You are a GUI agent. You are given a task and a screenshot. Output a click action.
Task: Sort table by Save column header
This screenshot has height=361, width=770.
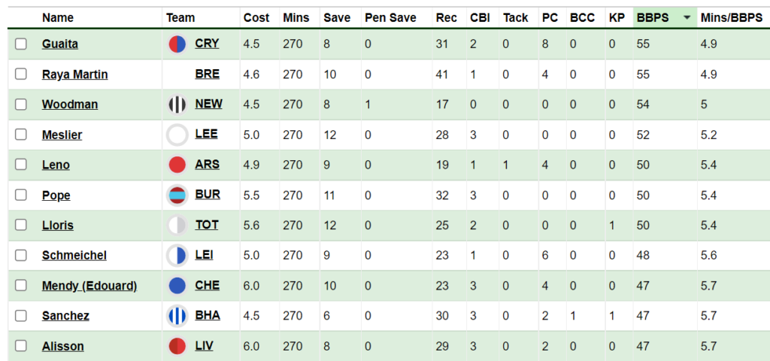(336, 17)
